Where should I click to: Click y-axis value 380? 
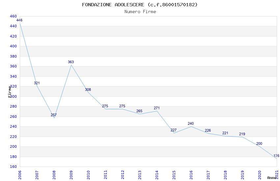pyautogui.click(x=14, y=56)
